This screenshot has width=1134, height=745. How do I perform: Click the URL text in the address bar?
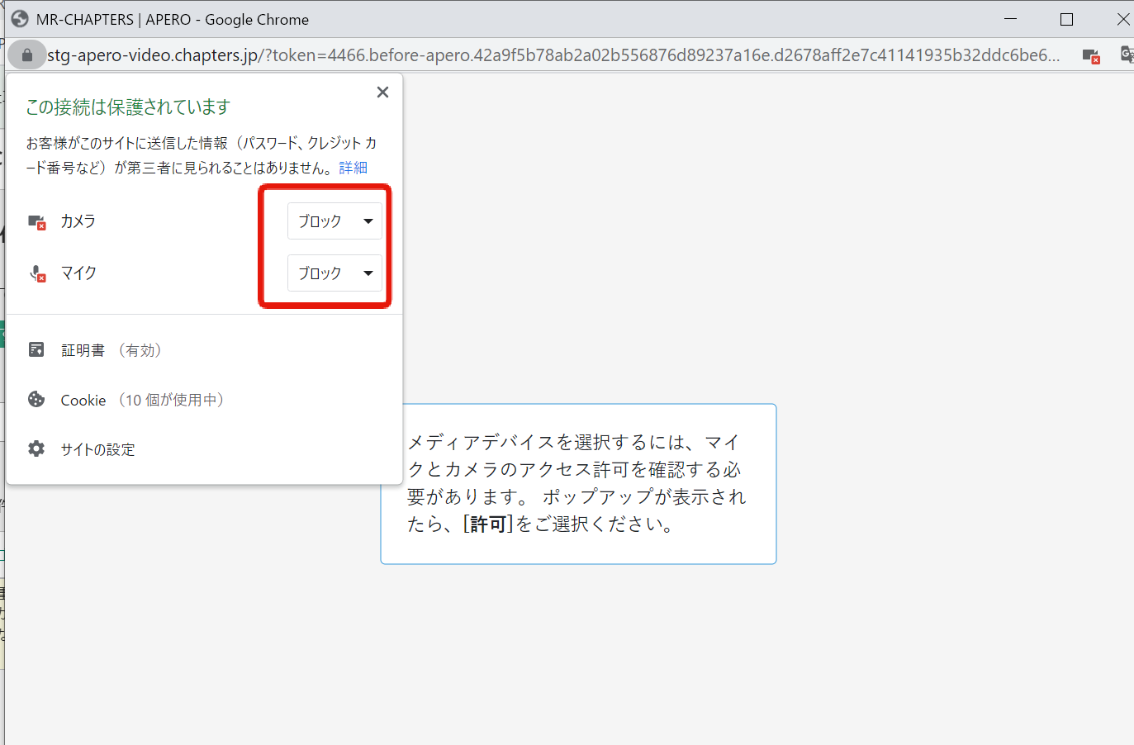pyautogui.click(x=553, y=55)
